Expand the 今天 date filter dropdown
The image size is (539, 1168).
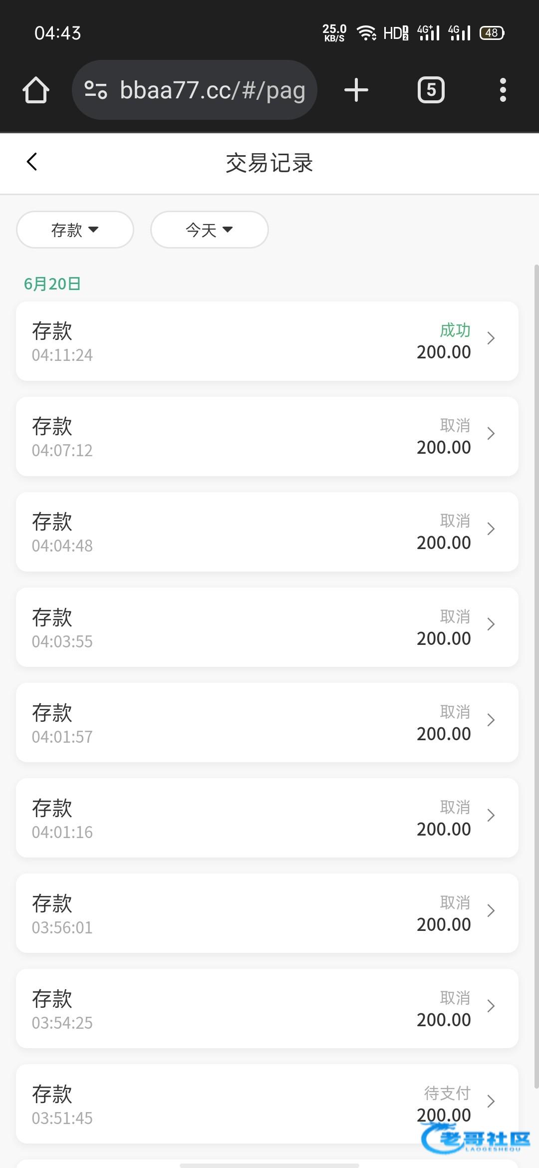[x=209, y=230]
